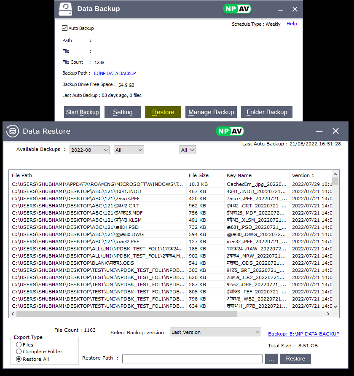Click the Data Restore database icon
Image resolution: width=354 pixels, height=376 pixels.
pos(13,131)
